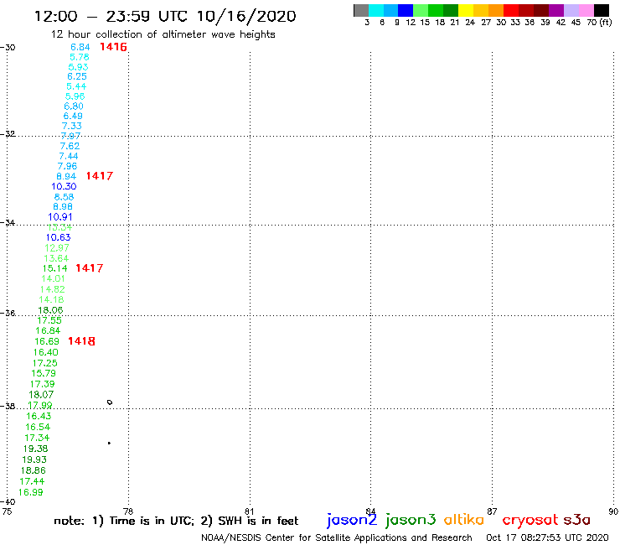Click the latitude axis label "-32"

click(8, 134)
